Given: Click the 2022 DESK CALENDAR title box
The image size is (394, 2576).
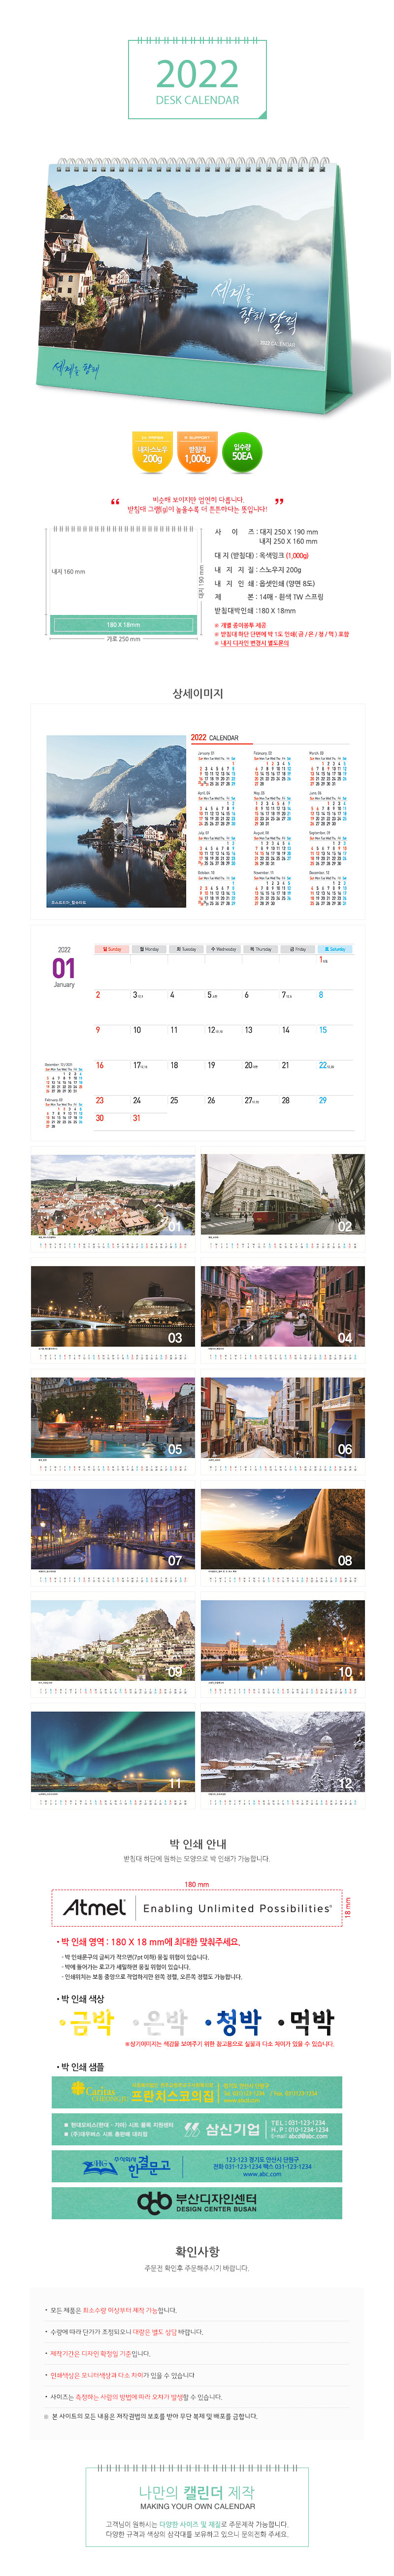Looking at the screenshot, I should click(197, 80).
